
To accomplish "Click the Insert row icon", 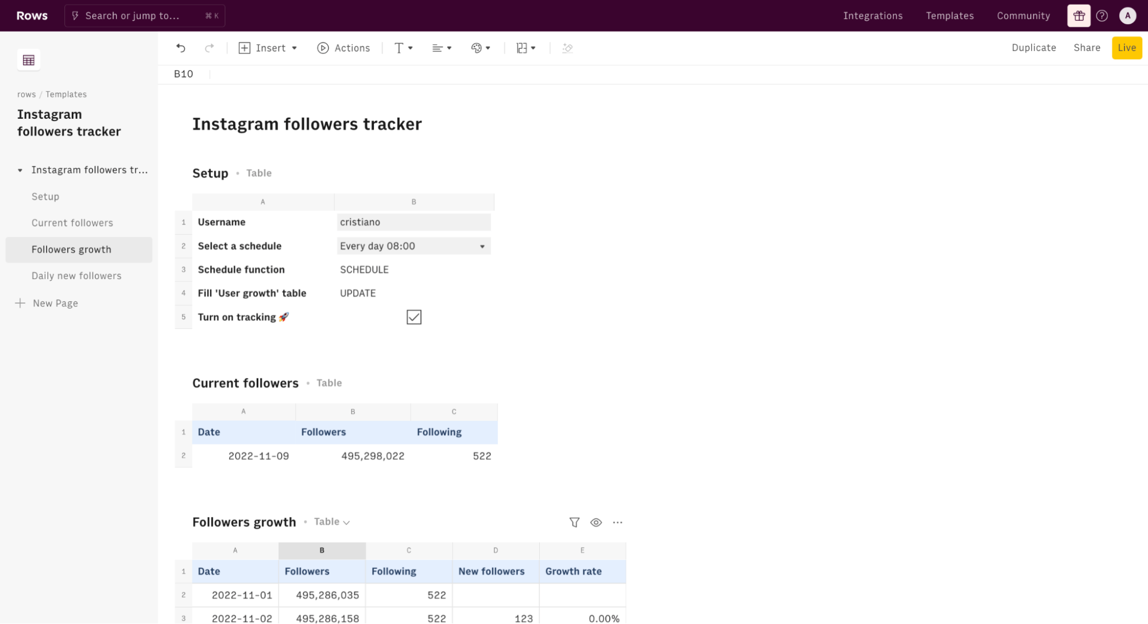I will (x=244, y=48).
